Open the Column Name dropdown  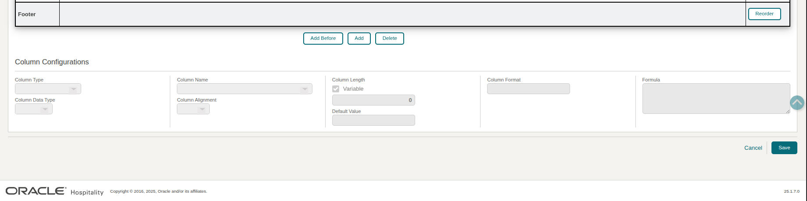[x=244, y=89]
